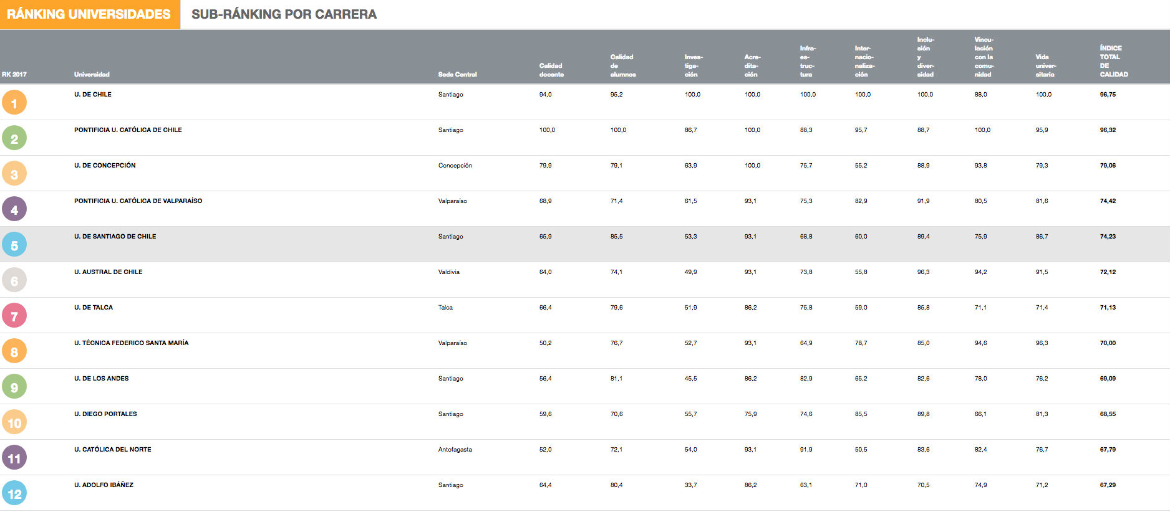Click Pontificia U. Católica de Valparaíso name
Viewport: 1170px width, 512px height.
[138, 201]
